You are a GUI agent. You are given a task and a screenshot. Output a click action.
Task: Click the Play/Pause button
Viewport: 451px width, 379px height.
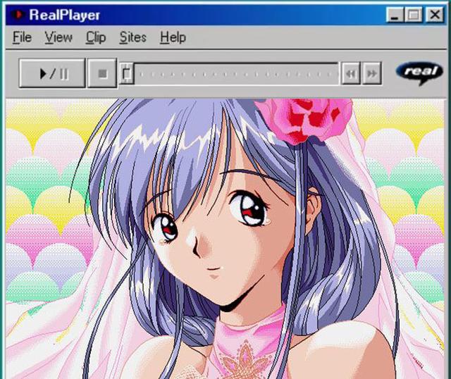(x=52, y=73)
